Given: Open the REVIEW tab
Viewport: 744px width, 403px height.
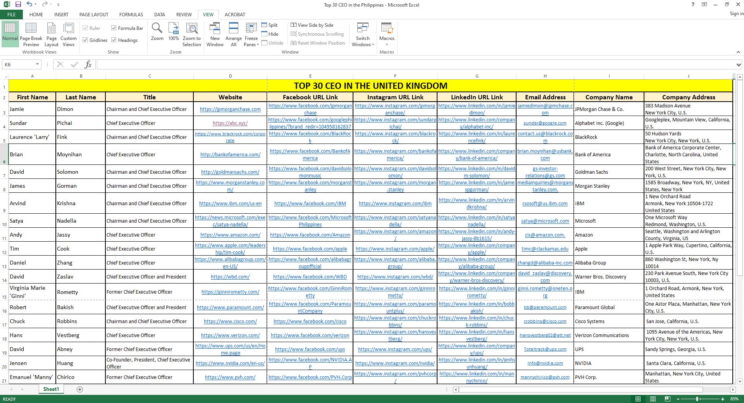Looking at the screenshot, I should pyautogui.click(x=184, y=14).
